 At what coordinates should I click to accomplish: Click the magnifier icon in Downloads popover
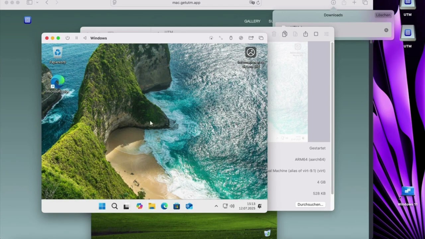pyautogui.click(x=386, y=30)
